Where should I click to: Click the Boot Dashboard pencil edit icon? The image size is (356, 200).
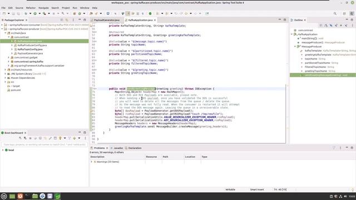click(x=50, y=138)
